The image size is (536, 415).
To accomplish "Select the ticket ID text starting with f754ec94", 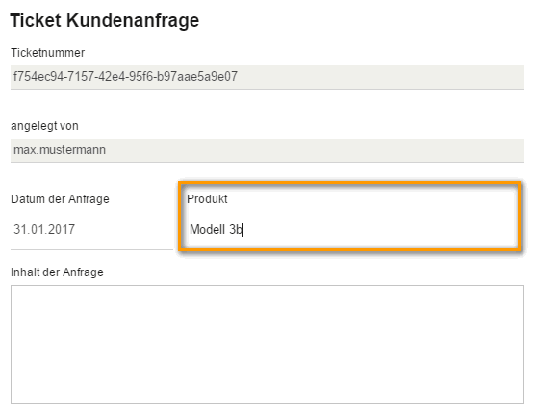I will pos(125,76).
